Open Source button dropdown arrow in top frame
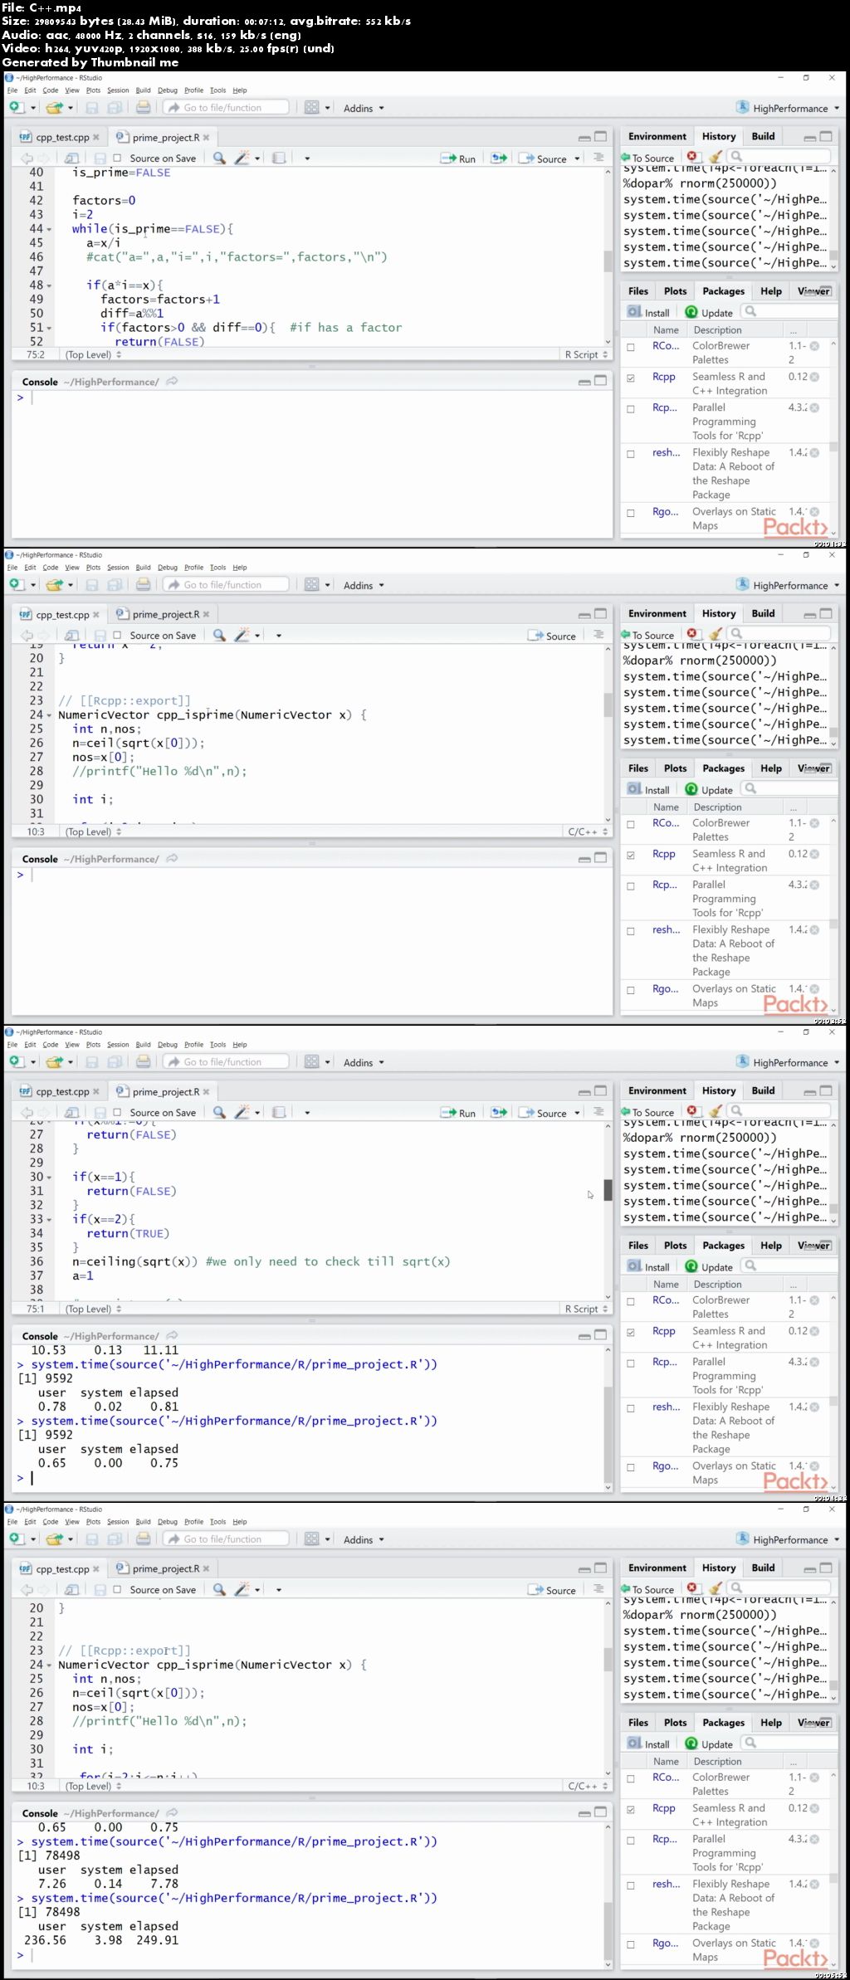The image size is (850, 1980). coord(577,158)
